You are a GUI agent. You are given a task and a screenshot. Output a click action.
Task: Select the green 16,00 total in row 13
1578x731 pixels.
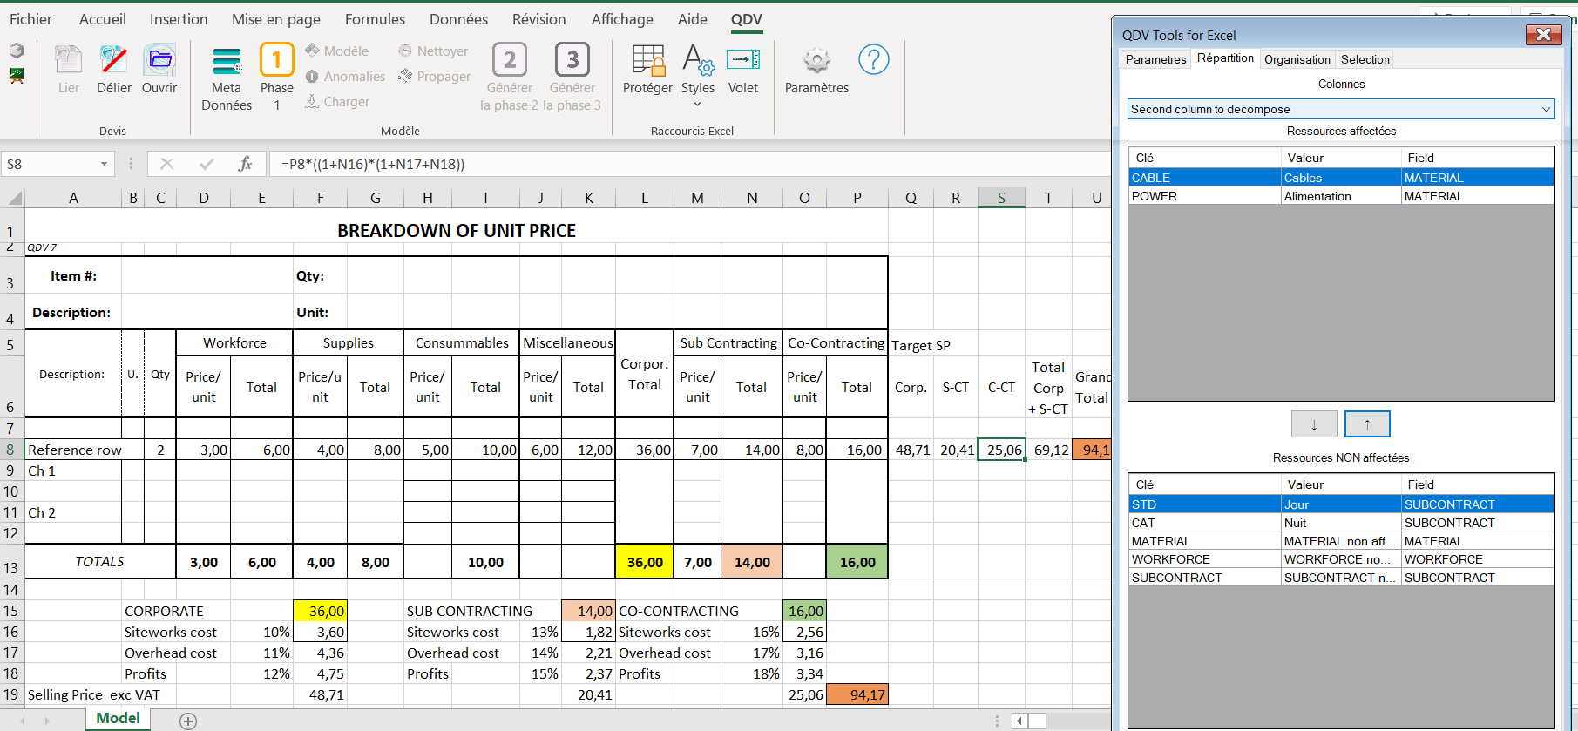pyautogui.click(x=857, y=562)
